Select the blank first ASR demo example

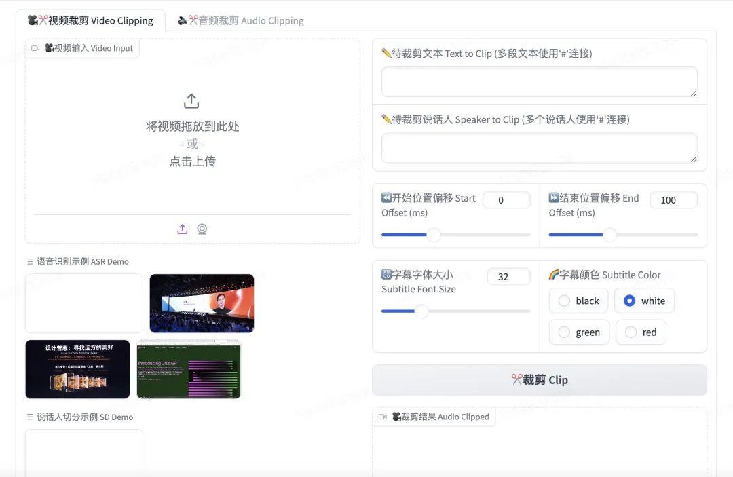coord(84,303)
